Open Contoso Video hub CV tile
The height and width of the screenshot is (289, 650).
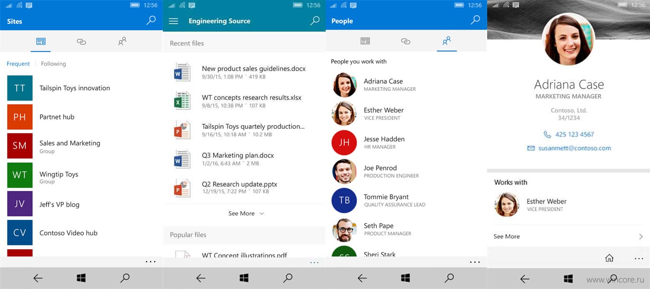point(20,233)
